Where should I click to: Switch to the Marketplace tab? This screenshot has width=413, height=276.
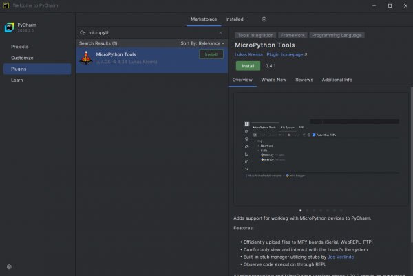pyautogui.click(x=203, y=19)
